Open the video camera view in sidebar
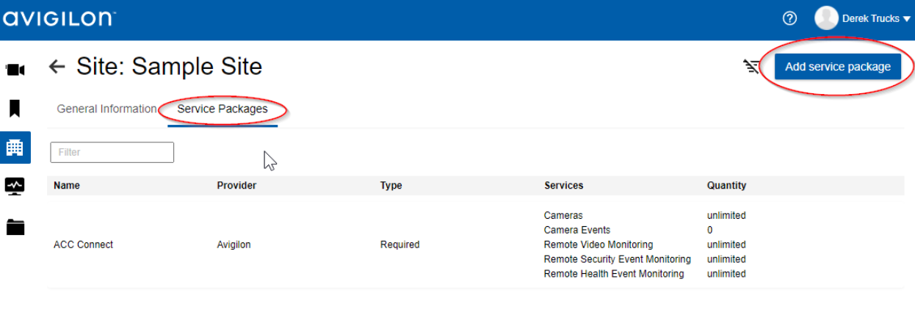The height and width of the screenshot is (326, 915). 15,70
